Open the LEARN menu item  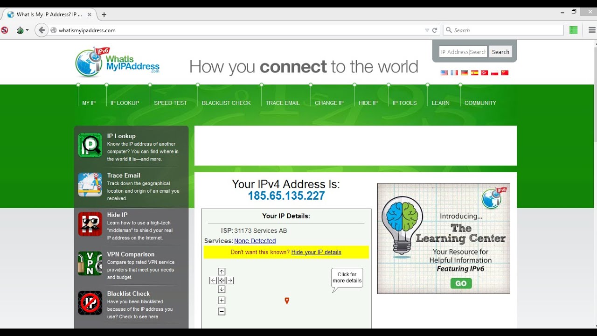[440, 103]
